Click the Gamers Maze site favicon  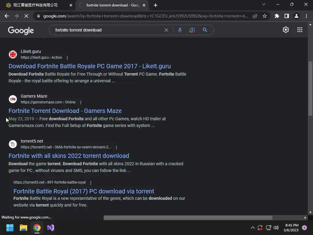coord(13,99)
